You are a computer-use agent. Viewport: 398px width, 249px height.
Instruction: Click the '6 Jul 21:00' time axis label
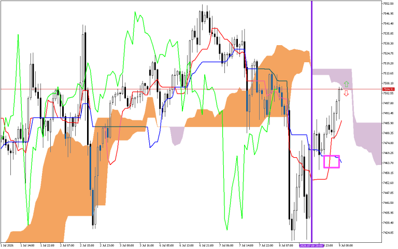coord(208,246)
